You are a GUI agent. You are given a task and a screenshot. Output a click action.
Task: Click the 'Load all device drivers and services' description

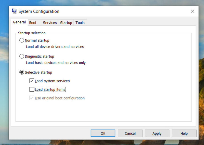pos(55,47)
